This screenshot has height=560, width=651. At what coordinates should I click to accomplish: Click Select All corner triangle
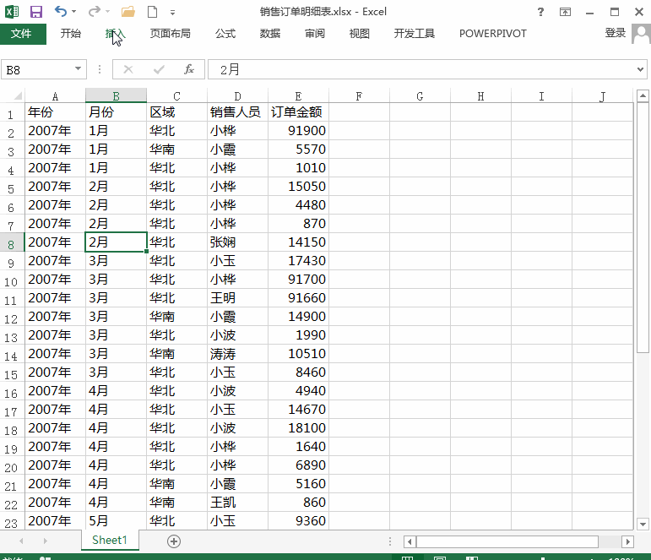tap(18, 96)
